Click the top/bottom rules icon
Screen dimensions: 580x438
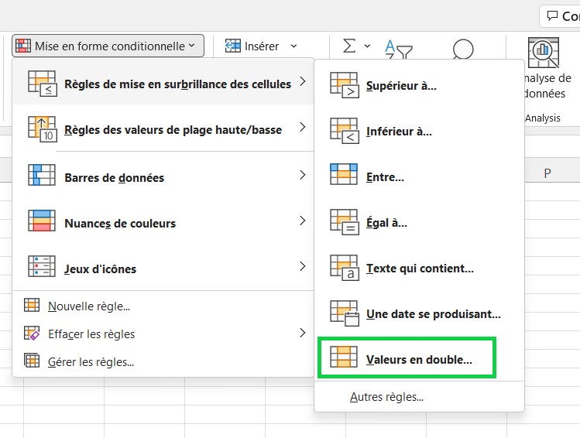click(x=42, y=129)
